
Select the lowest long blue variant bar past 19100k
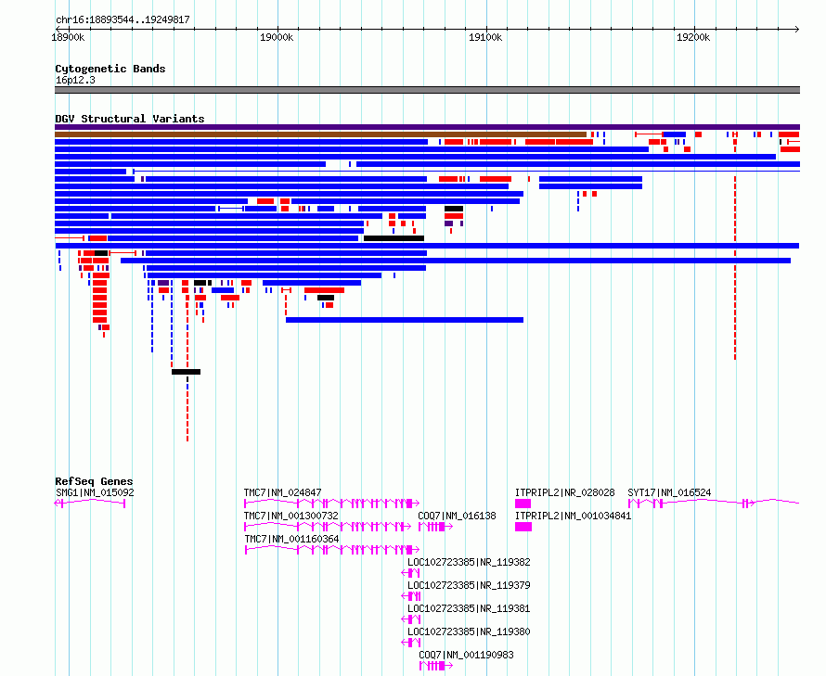point(405,320)
